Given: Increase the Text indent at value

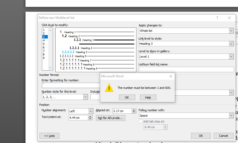Looking at the screenshot, I should (90, 117).
